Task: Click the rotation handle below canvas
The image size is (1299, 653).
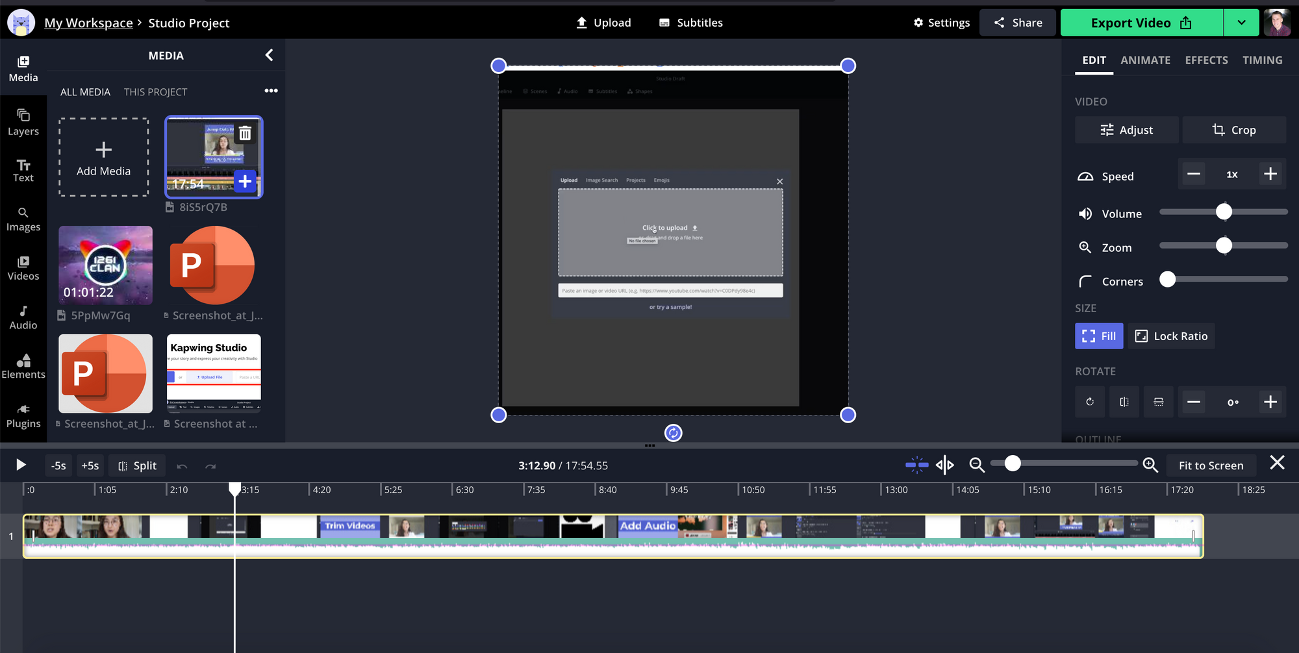Action: click(x=674, y=433)
